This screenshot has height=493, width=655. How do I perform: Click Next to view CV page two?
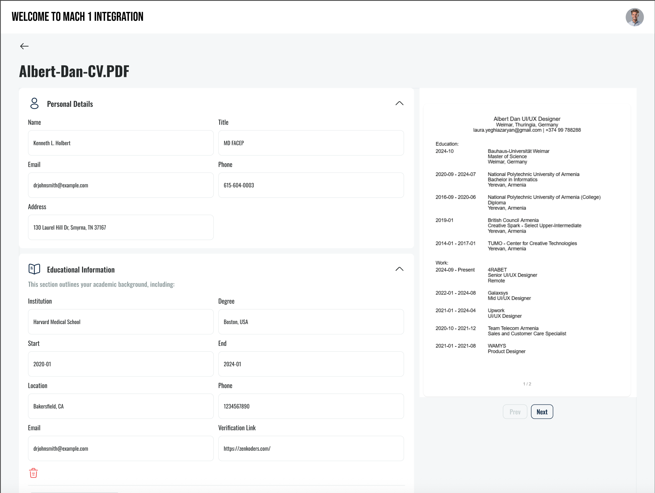[x=542, y=412]
